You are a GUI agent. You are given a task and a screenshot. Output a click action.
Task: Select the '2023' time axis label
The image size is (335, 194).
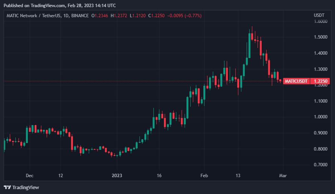click(x=117, y=175)
